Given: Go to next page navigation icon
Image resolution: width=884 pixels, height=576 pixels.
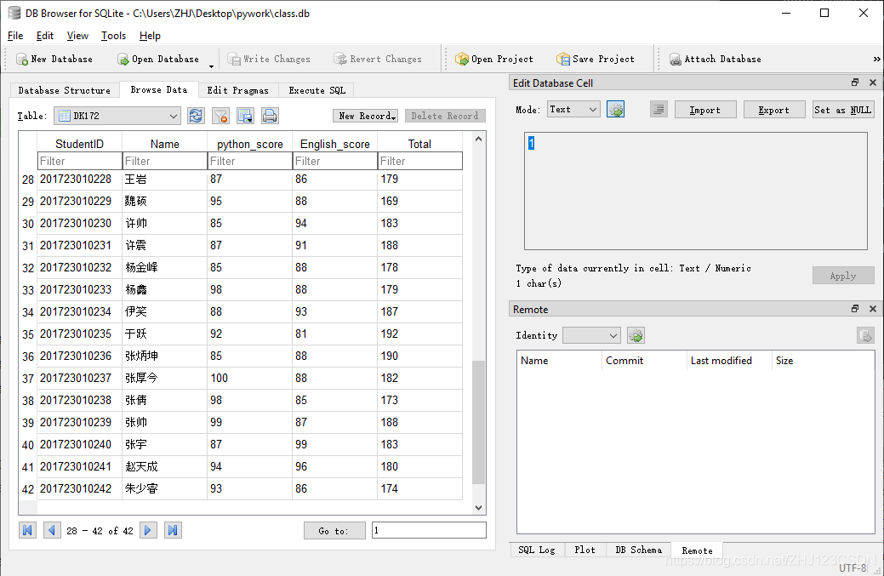Looking at the screenshot, I should [x=148, y=530].
